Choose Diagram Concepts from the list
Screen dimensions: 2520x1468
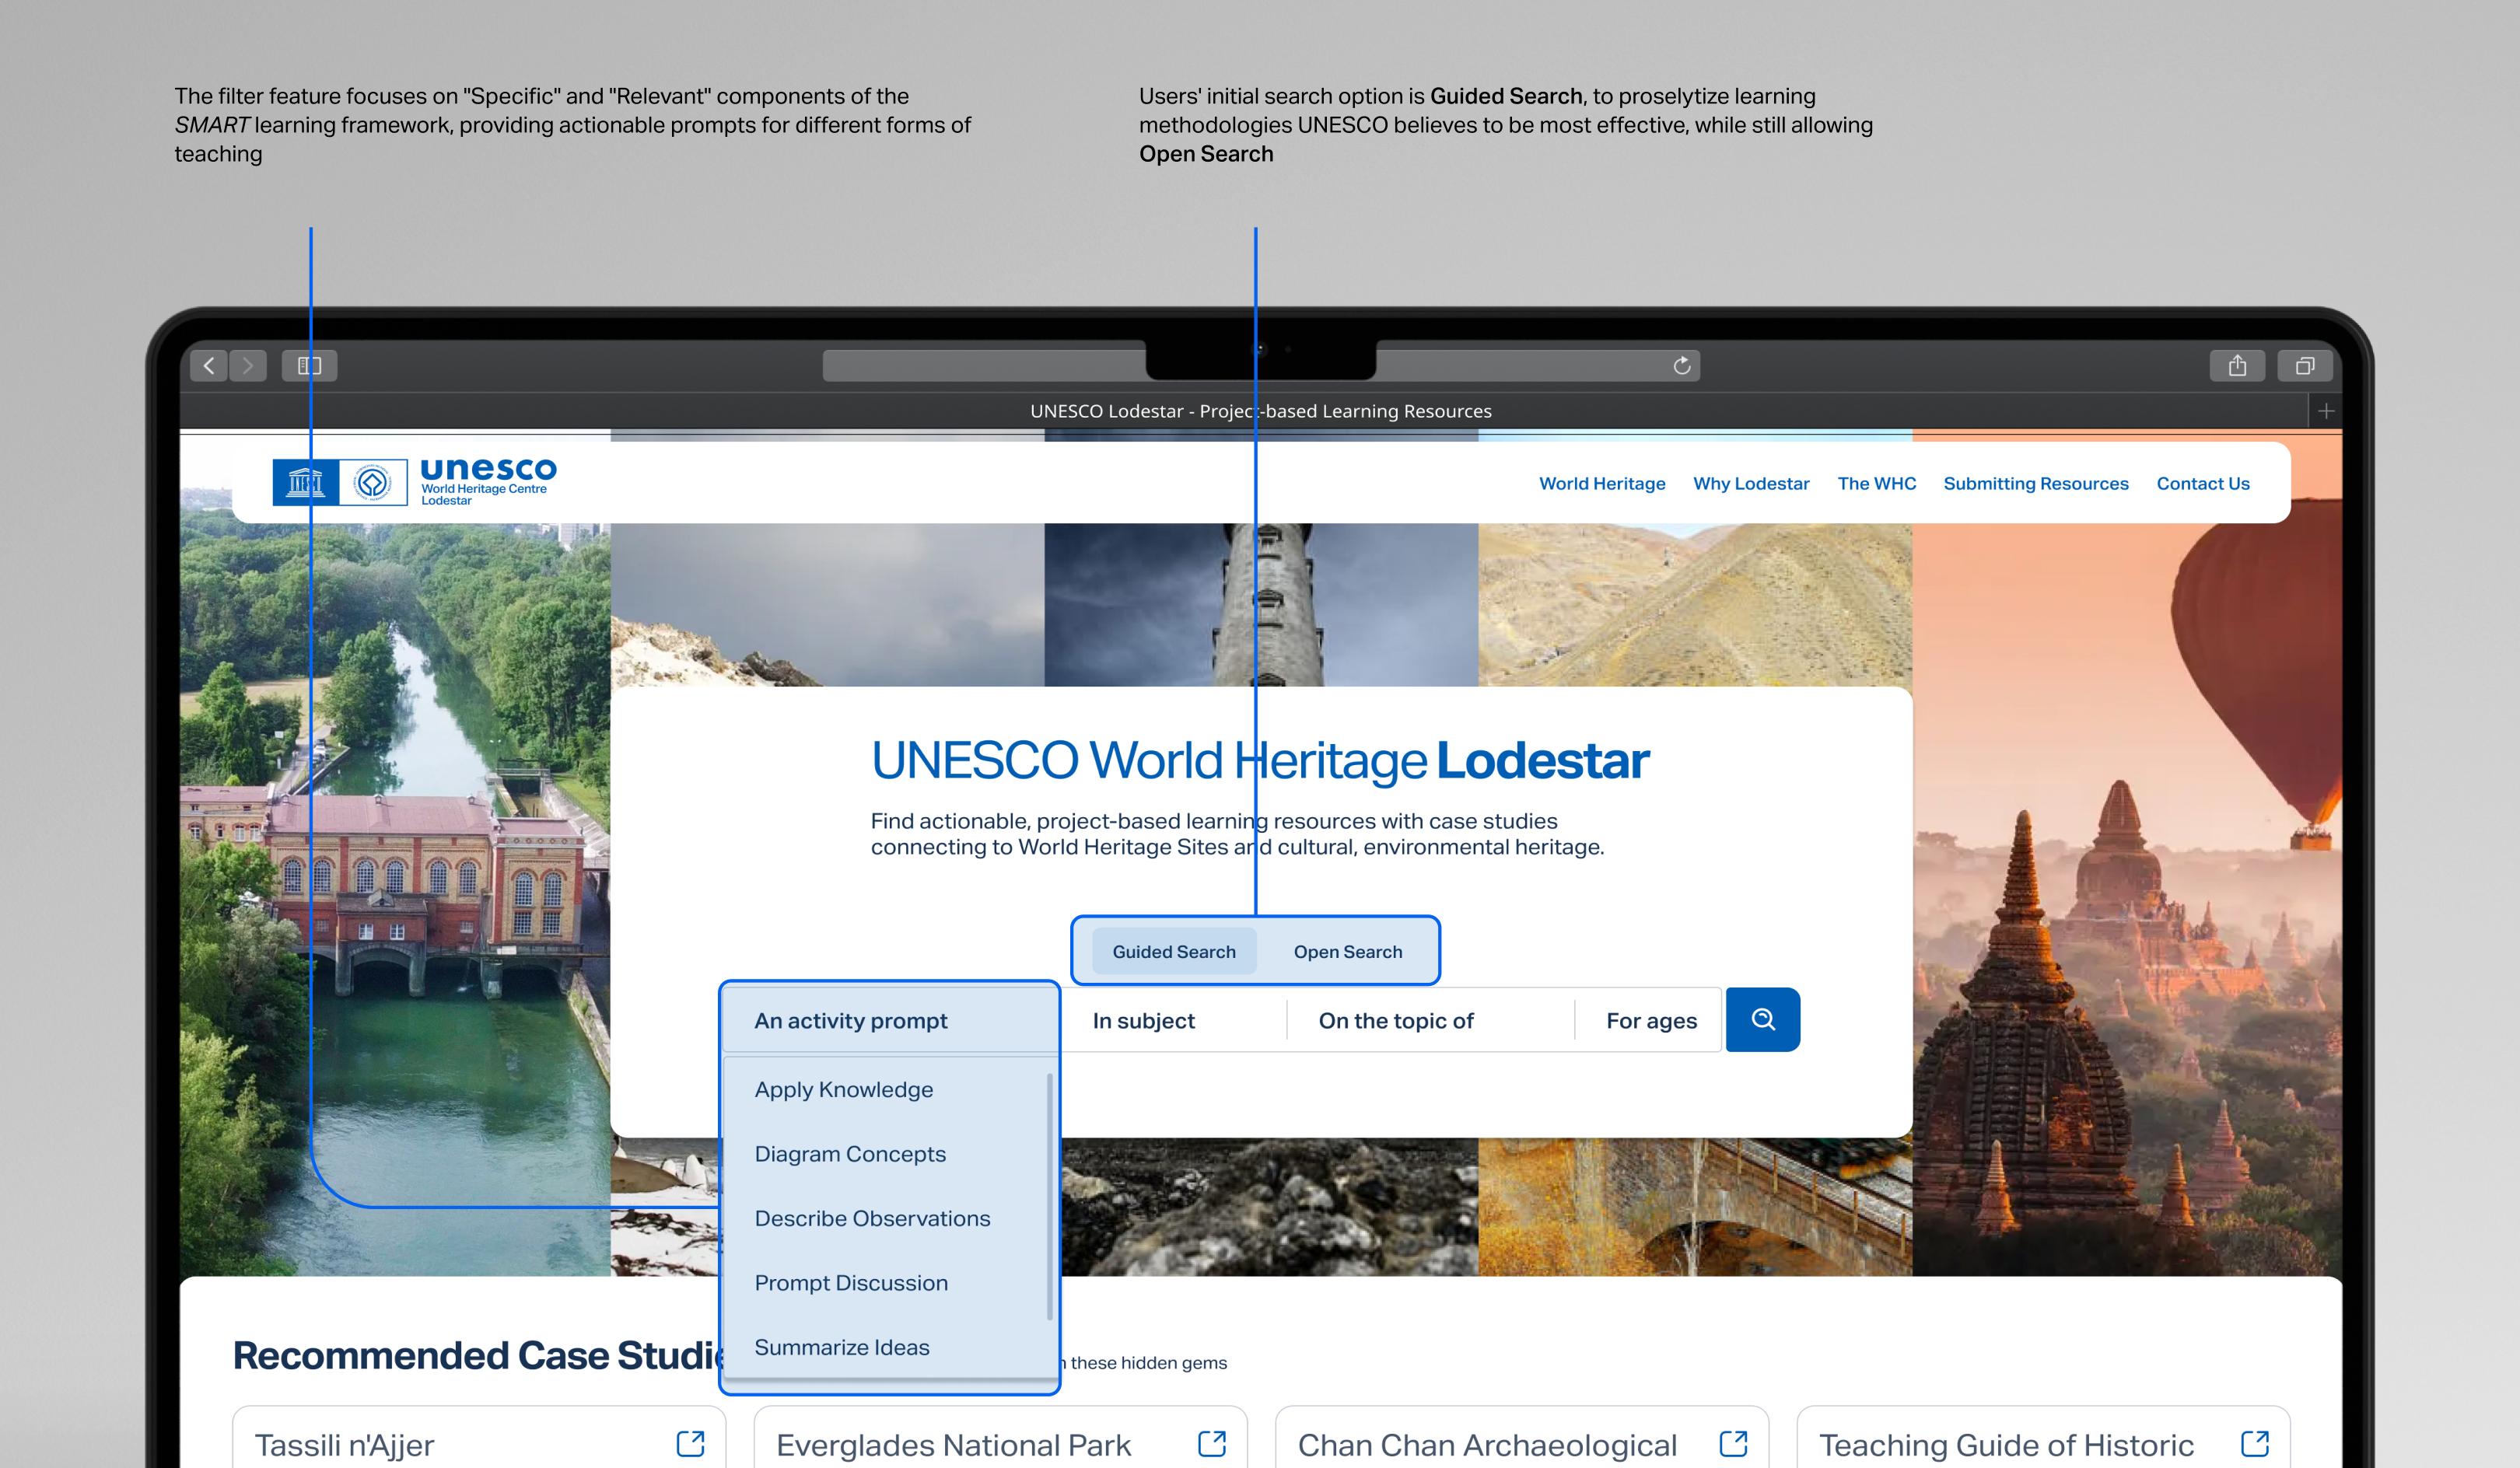click(885, 1154)
